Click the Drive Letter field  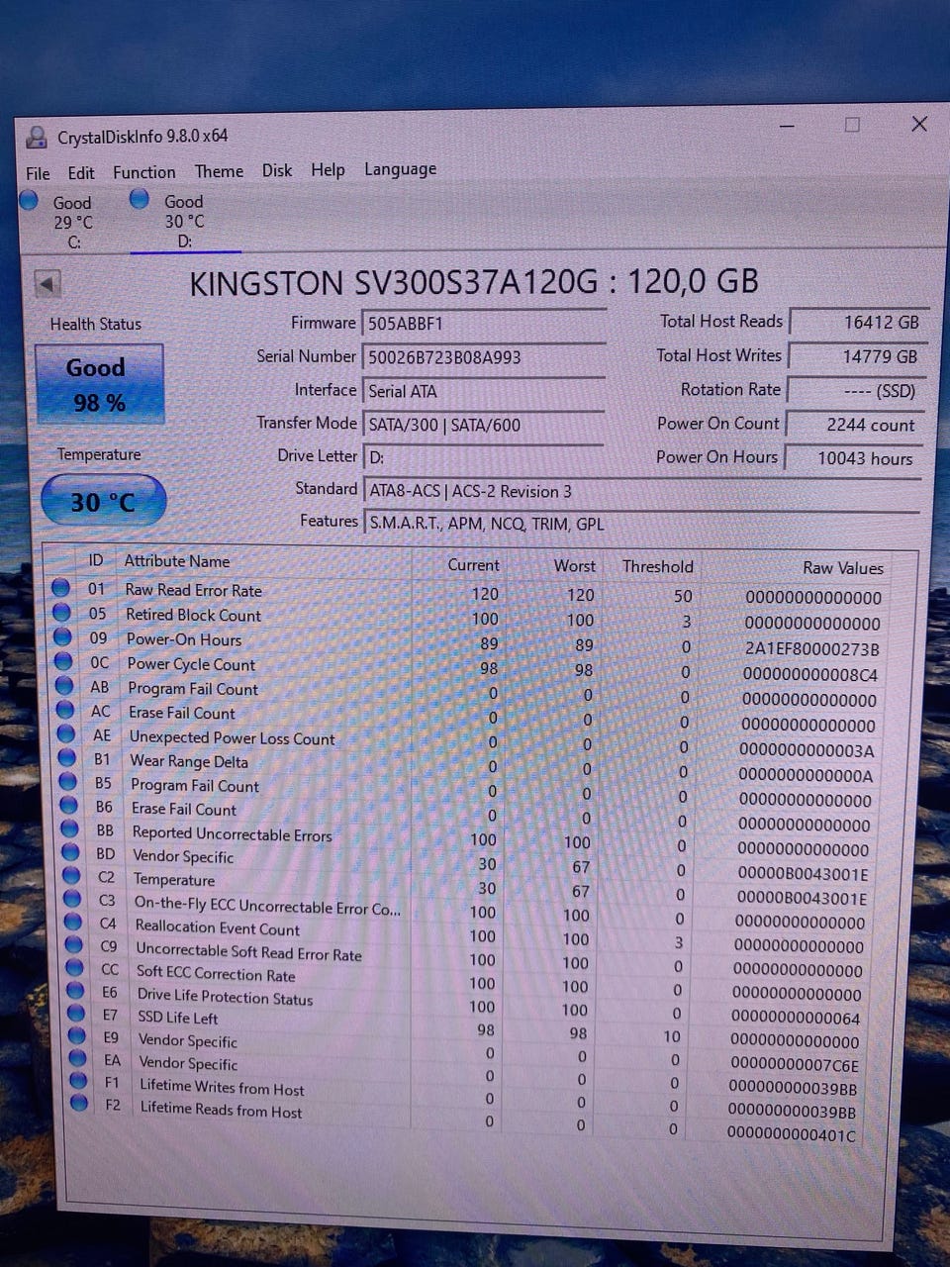(483, 457)
